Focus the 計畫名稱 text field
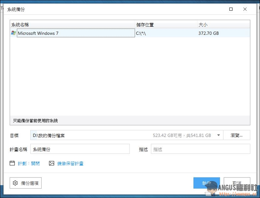 coord(80,149)
